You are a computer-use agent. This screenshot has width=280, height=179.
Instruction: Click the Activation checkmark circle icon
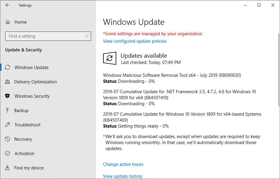point(7,153)
